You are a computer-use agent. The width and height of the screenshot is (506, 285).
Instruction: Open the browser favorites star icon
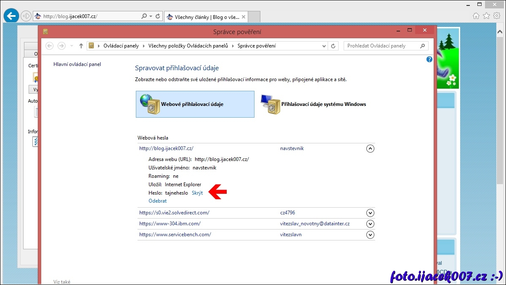click(x=486, y=16)
